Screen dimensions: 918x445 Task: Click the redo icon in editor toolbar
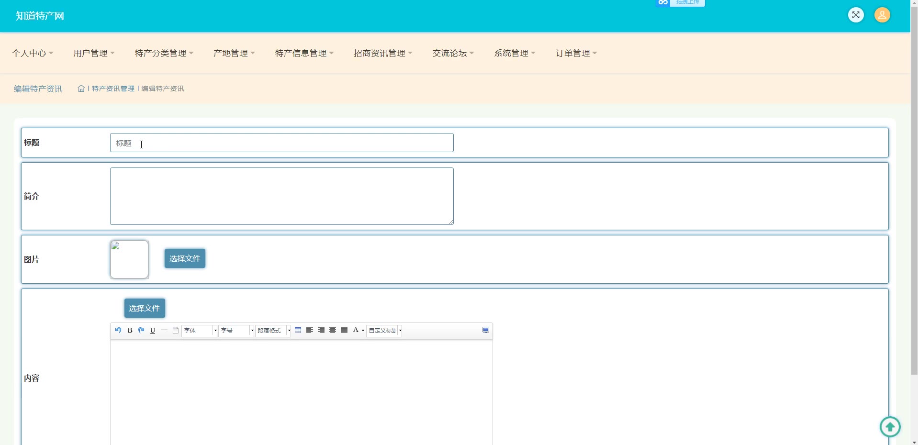click(141, 330)
